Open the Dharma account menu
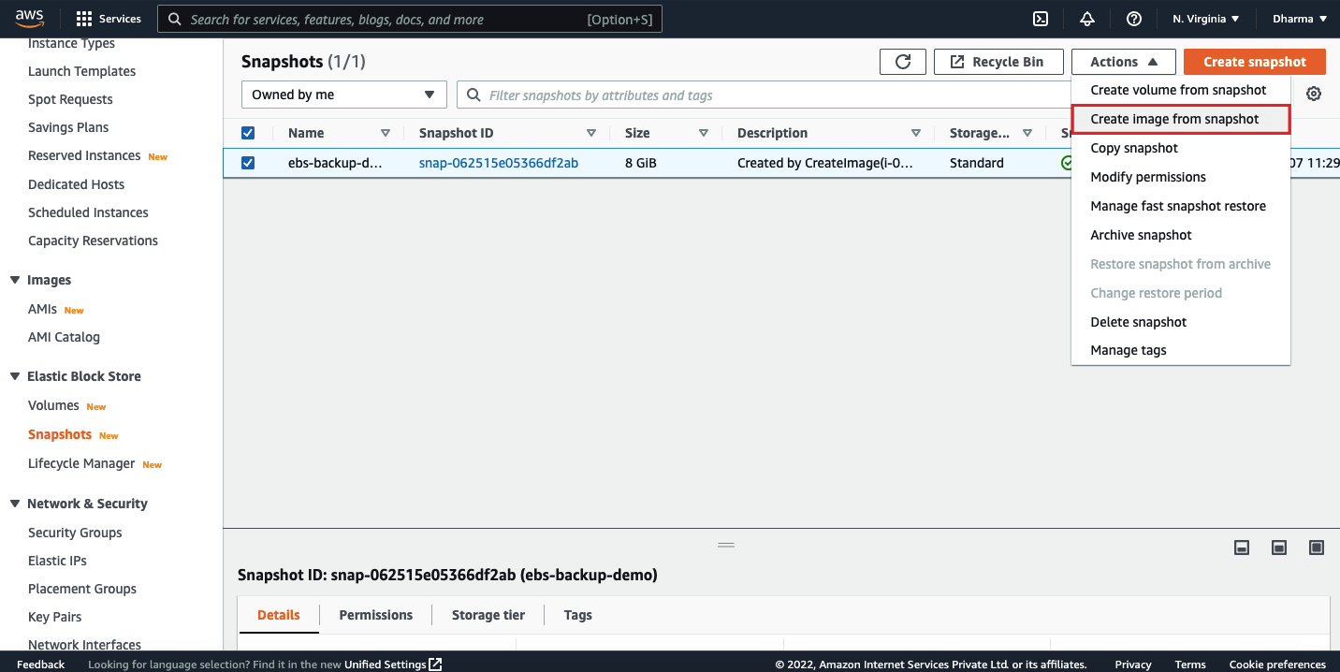The height and width of the screenshot is (672, 1340). pyautogui.click(x=1300, y=19)
